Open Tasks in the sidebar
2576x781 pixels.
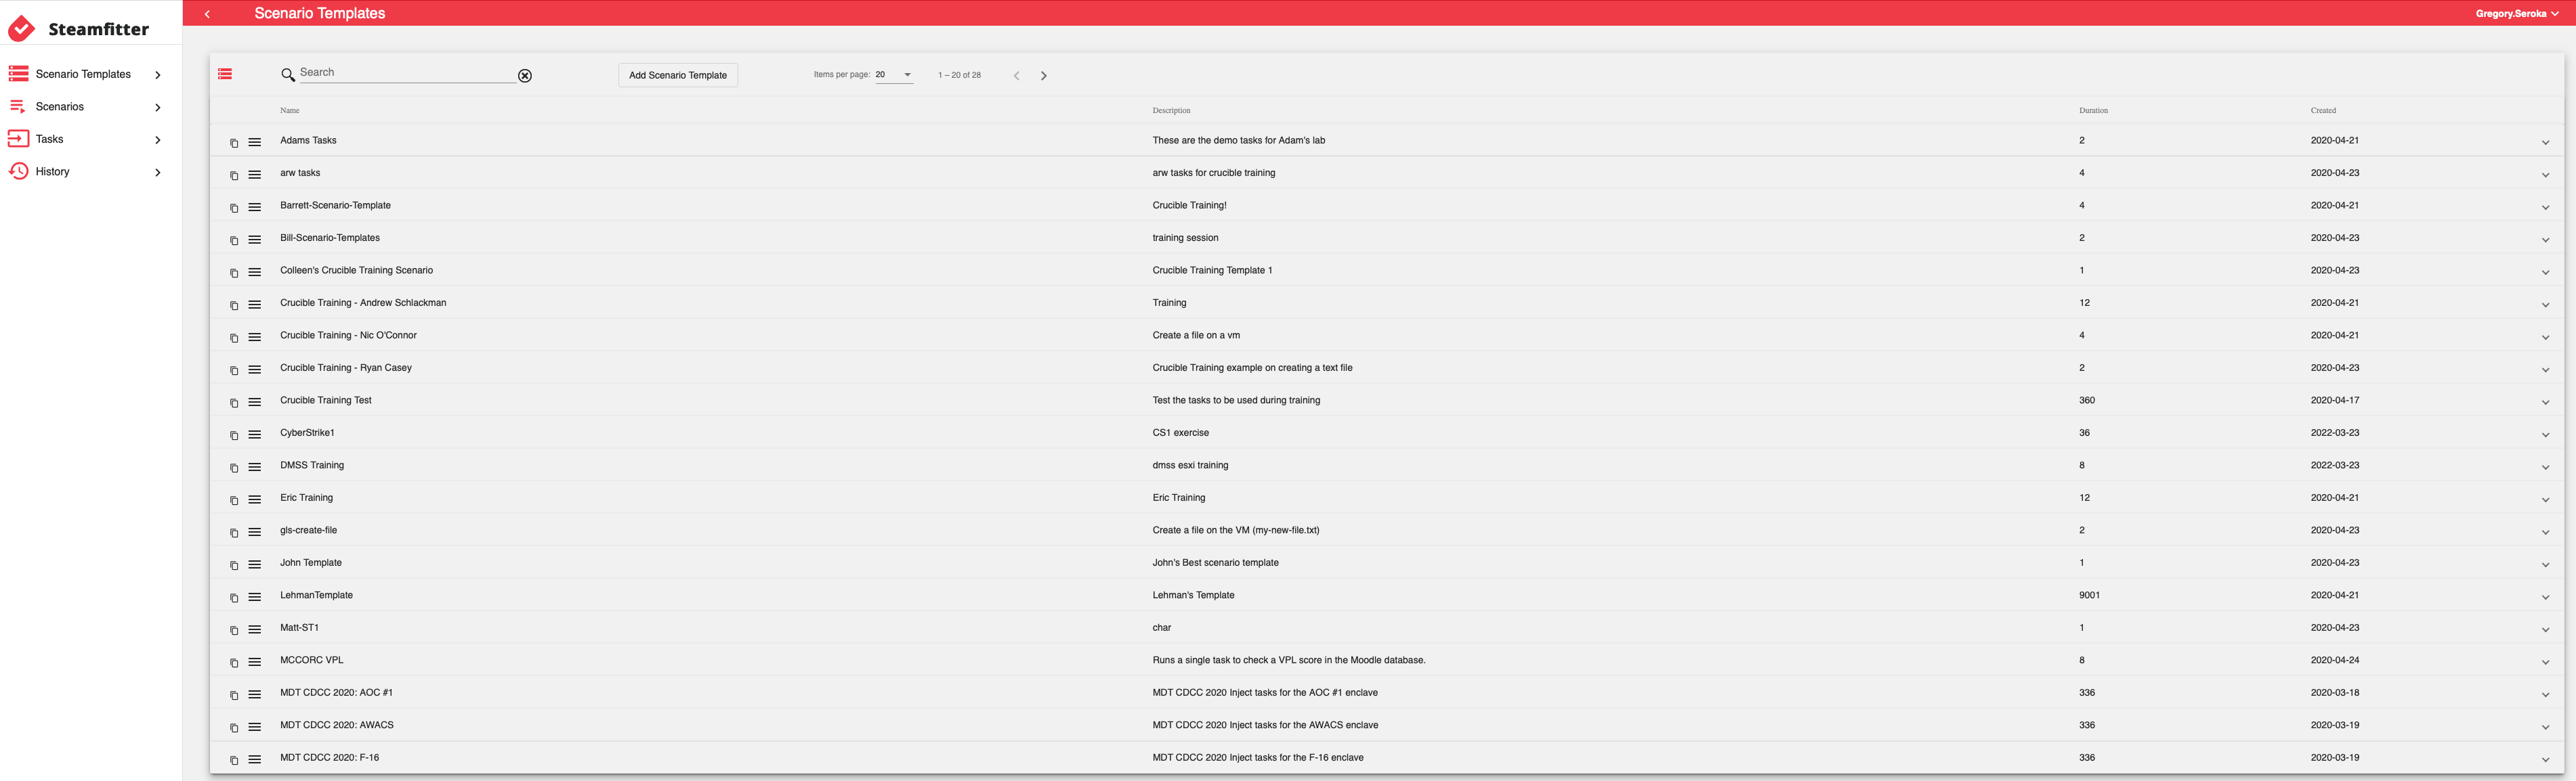[x=49, y=139]
